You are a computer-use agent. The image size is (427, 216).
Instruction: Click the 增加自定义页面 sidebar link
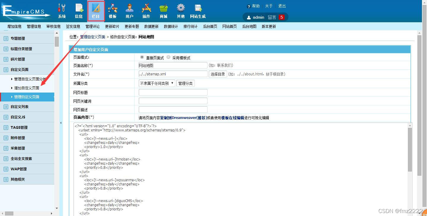(27, 88)
